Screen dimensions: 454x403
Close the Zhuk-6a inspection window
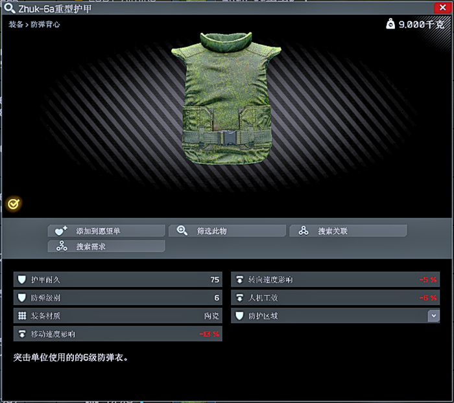[442, 8]
